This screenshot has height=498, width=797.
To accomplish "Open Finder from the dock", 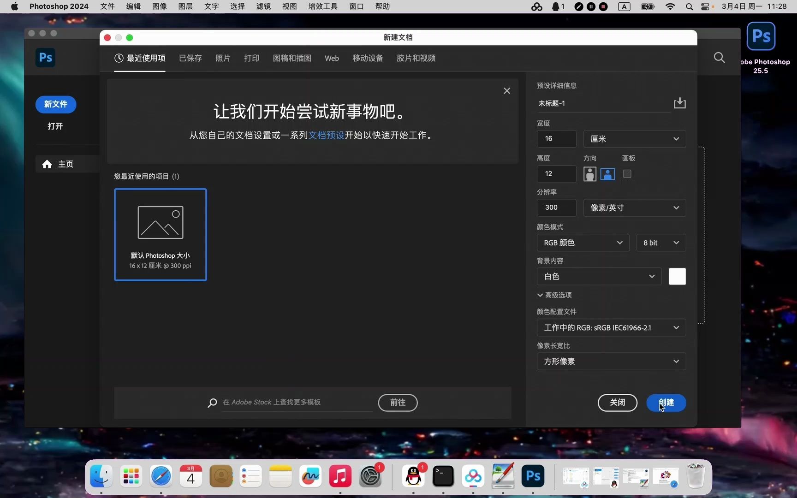I will click(101, 476).
